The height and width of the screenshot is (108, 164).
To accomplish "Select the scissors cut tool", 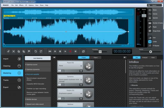I will 8,51.
